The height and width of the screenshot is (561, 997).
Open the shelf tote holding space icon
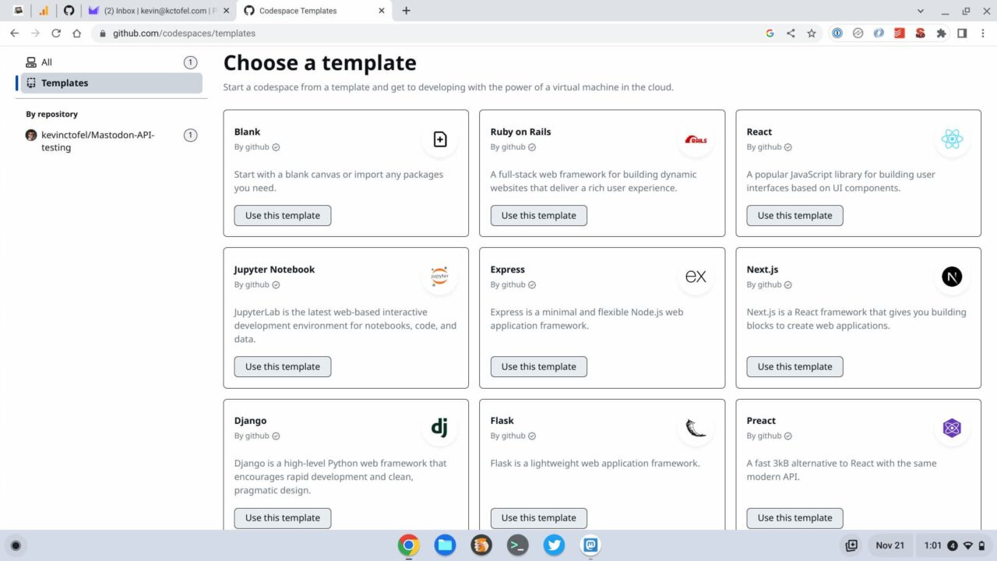tap(851, 545)
